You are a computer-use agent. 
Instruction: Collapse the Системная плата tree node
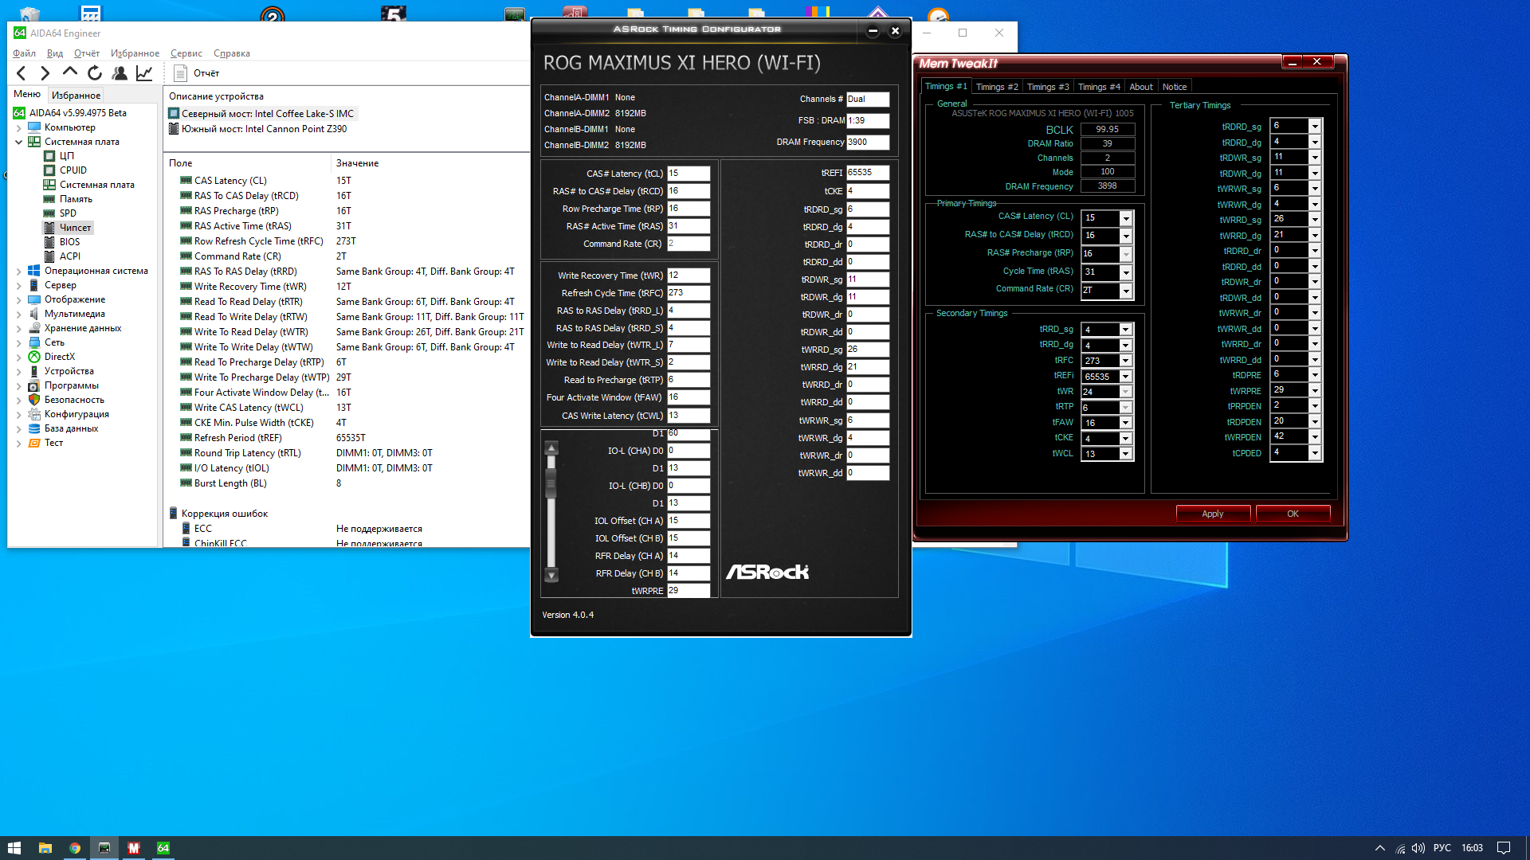(x=18, y=142)
